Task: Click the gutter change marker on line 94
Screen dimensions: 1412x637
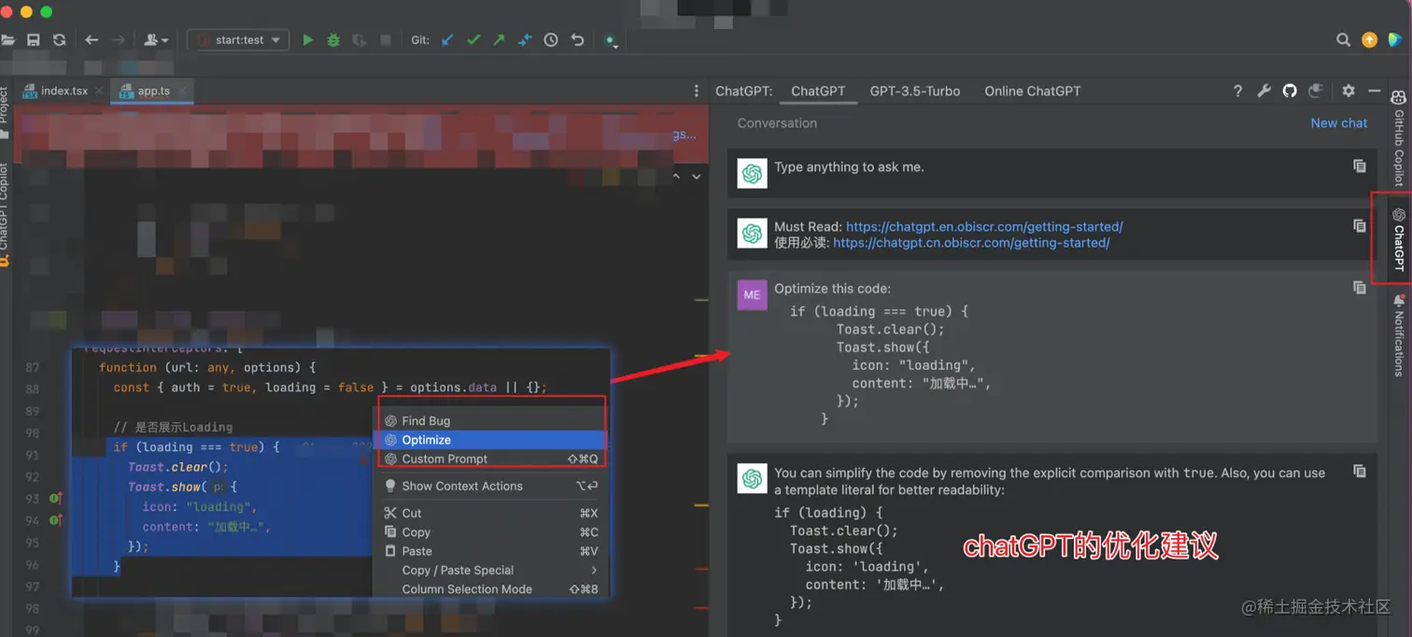Action: point(56,519)
